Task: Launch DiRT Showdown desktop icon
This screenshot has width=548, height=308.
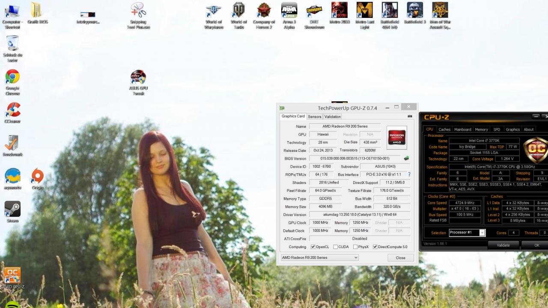Action: click(314, 16)
